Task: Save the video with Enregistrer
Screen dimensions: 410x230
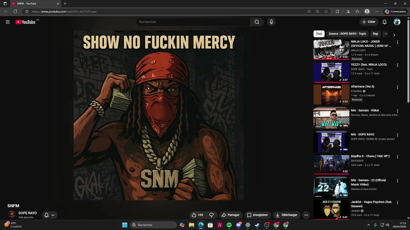Action: click(258, 215)
